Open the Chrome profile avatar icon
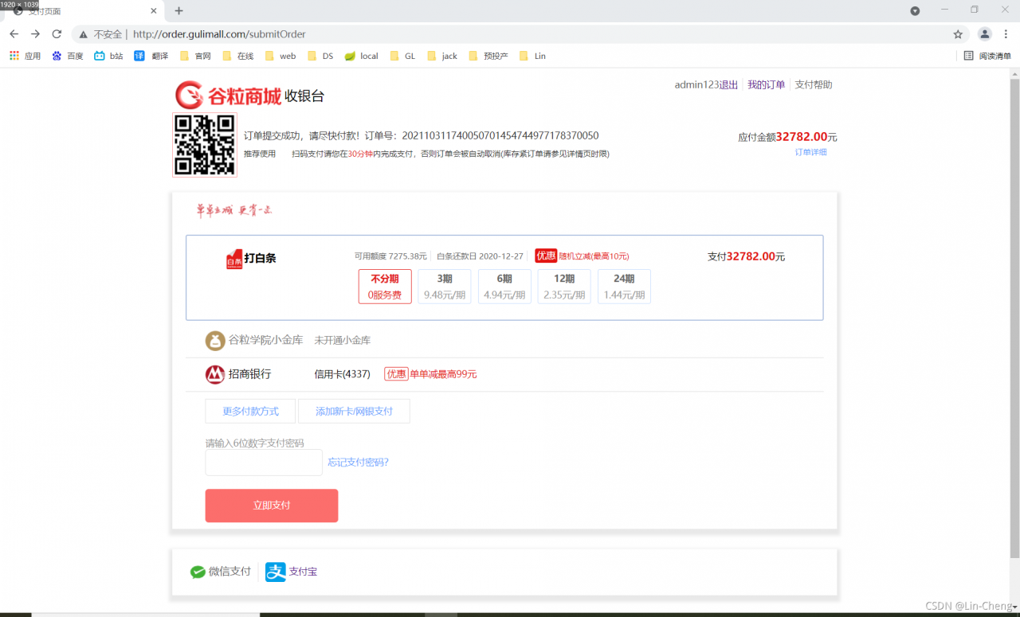The image size is (1020, 617). click(x=985, y=34)
